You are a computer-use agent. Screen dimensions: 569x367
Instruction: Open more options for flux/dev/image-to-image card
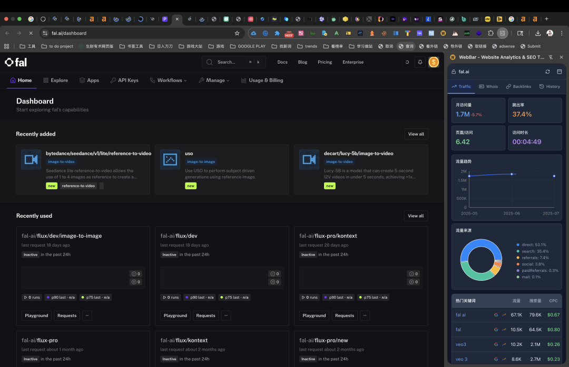[87, 315]
